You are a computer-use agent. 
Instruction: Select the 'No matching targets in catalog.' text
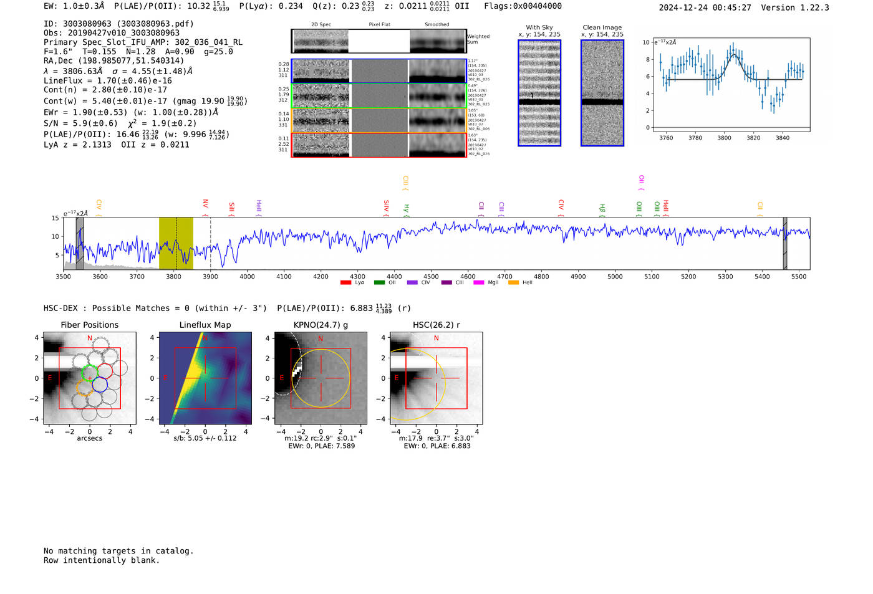(x=118, y=551)
